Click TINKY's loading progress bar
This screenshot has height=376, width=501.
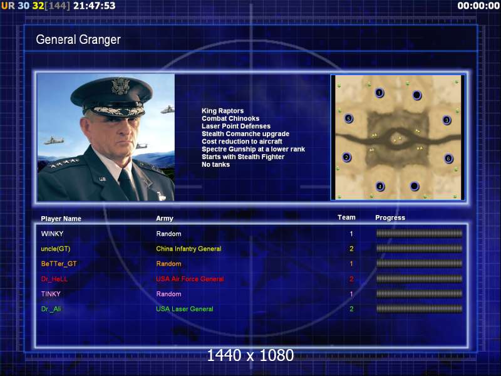tap(419, 293)
